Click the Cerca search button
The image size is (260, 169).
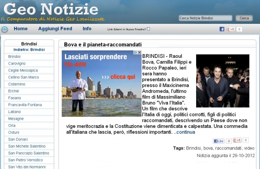pos(244,18)
